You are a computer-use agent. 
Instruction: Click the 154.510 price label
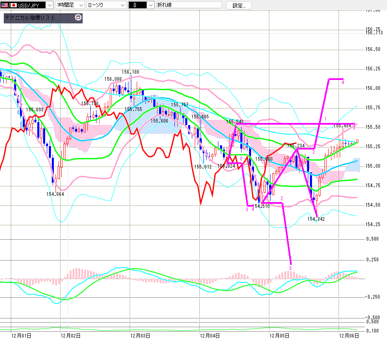tap(261, 206)
